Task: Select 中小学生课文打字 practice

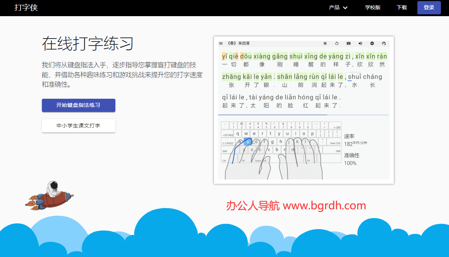Action: (78, 126)
